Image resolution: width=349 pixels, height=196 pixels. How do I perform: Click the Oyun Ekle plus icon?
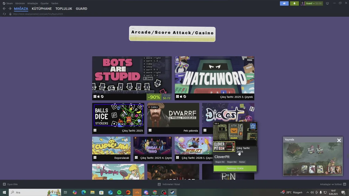pos(4,184)
